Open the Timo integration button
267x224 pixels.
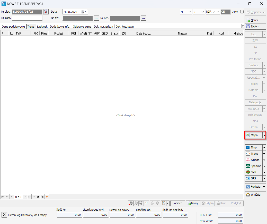pyautogui.click(x=253, y=147)
